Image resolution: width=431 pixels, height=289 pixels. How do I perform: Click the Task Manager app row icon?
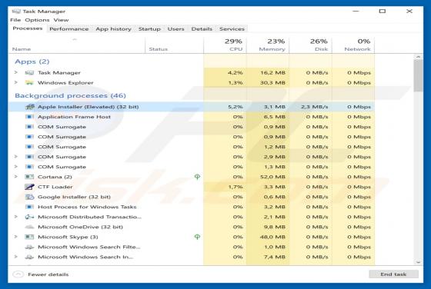pyautogui.click(x=29, y=73)
